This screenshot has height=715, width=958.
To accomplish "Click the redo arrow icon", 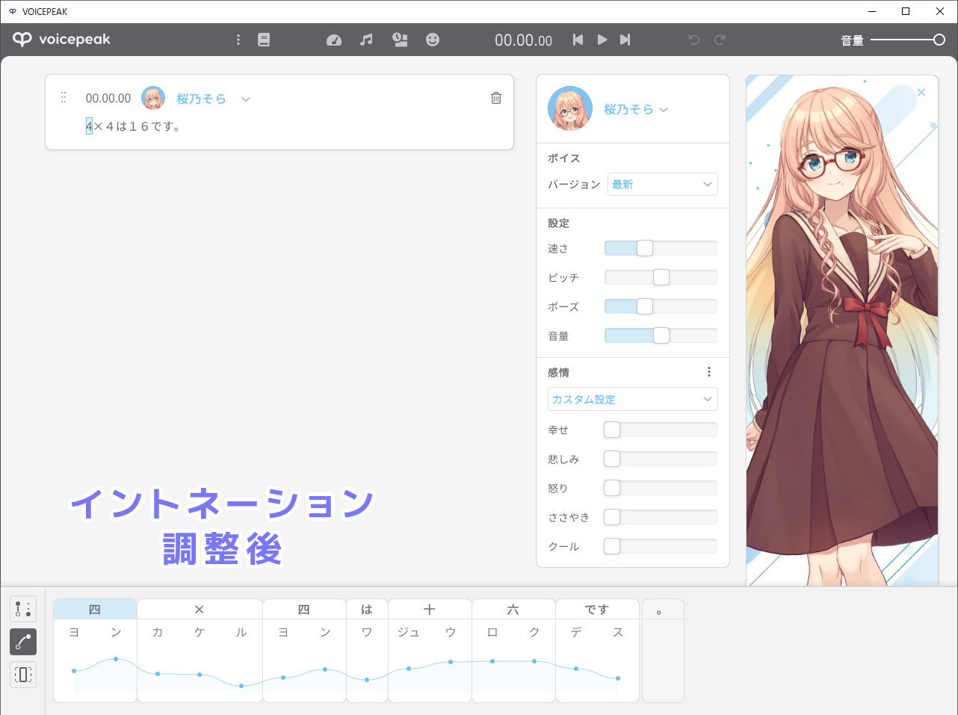I will (720, 40).
